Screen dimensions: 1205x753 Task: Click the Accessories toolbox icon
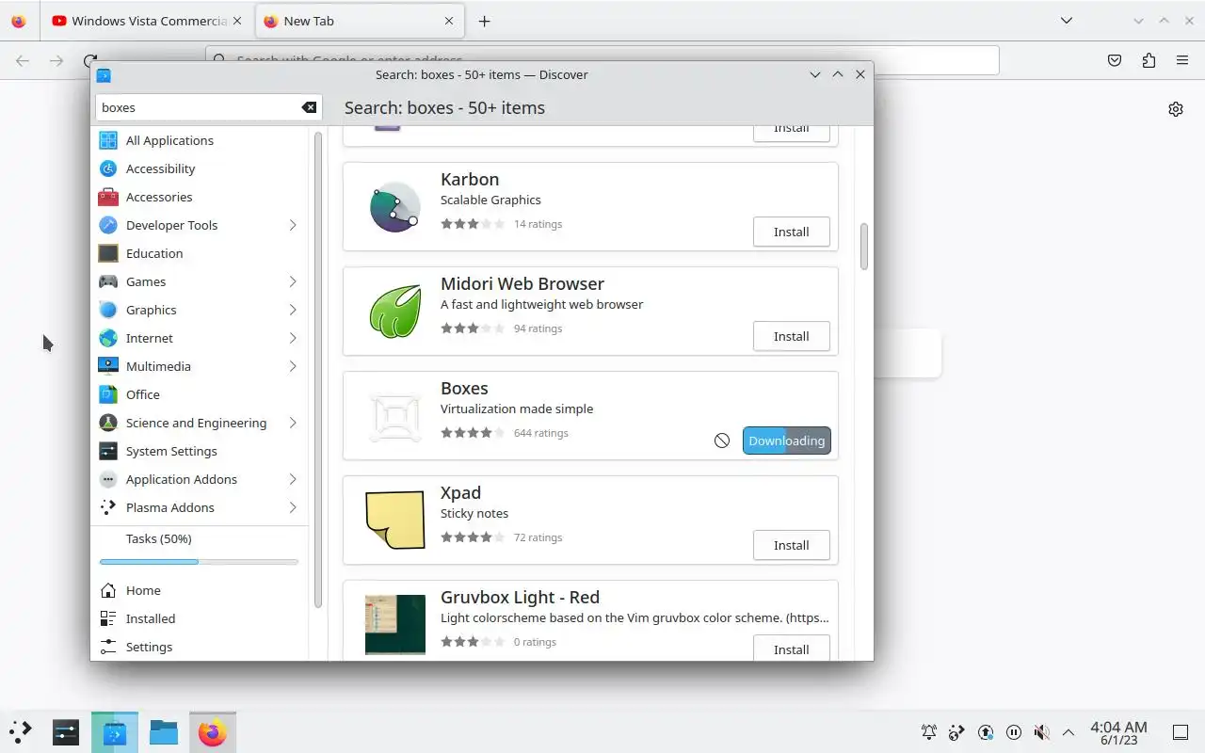[108, 197]
